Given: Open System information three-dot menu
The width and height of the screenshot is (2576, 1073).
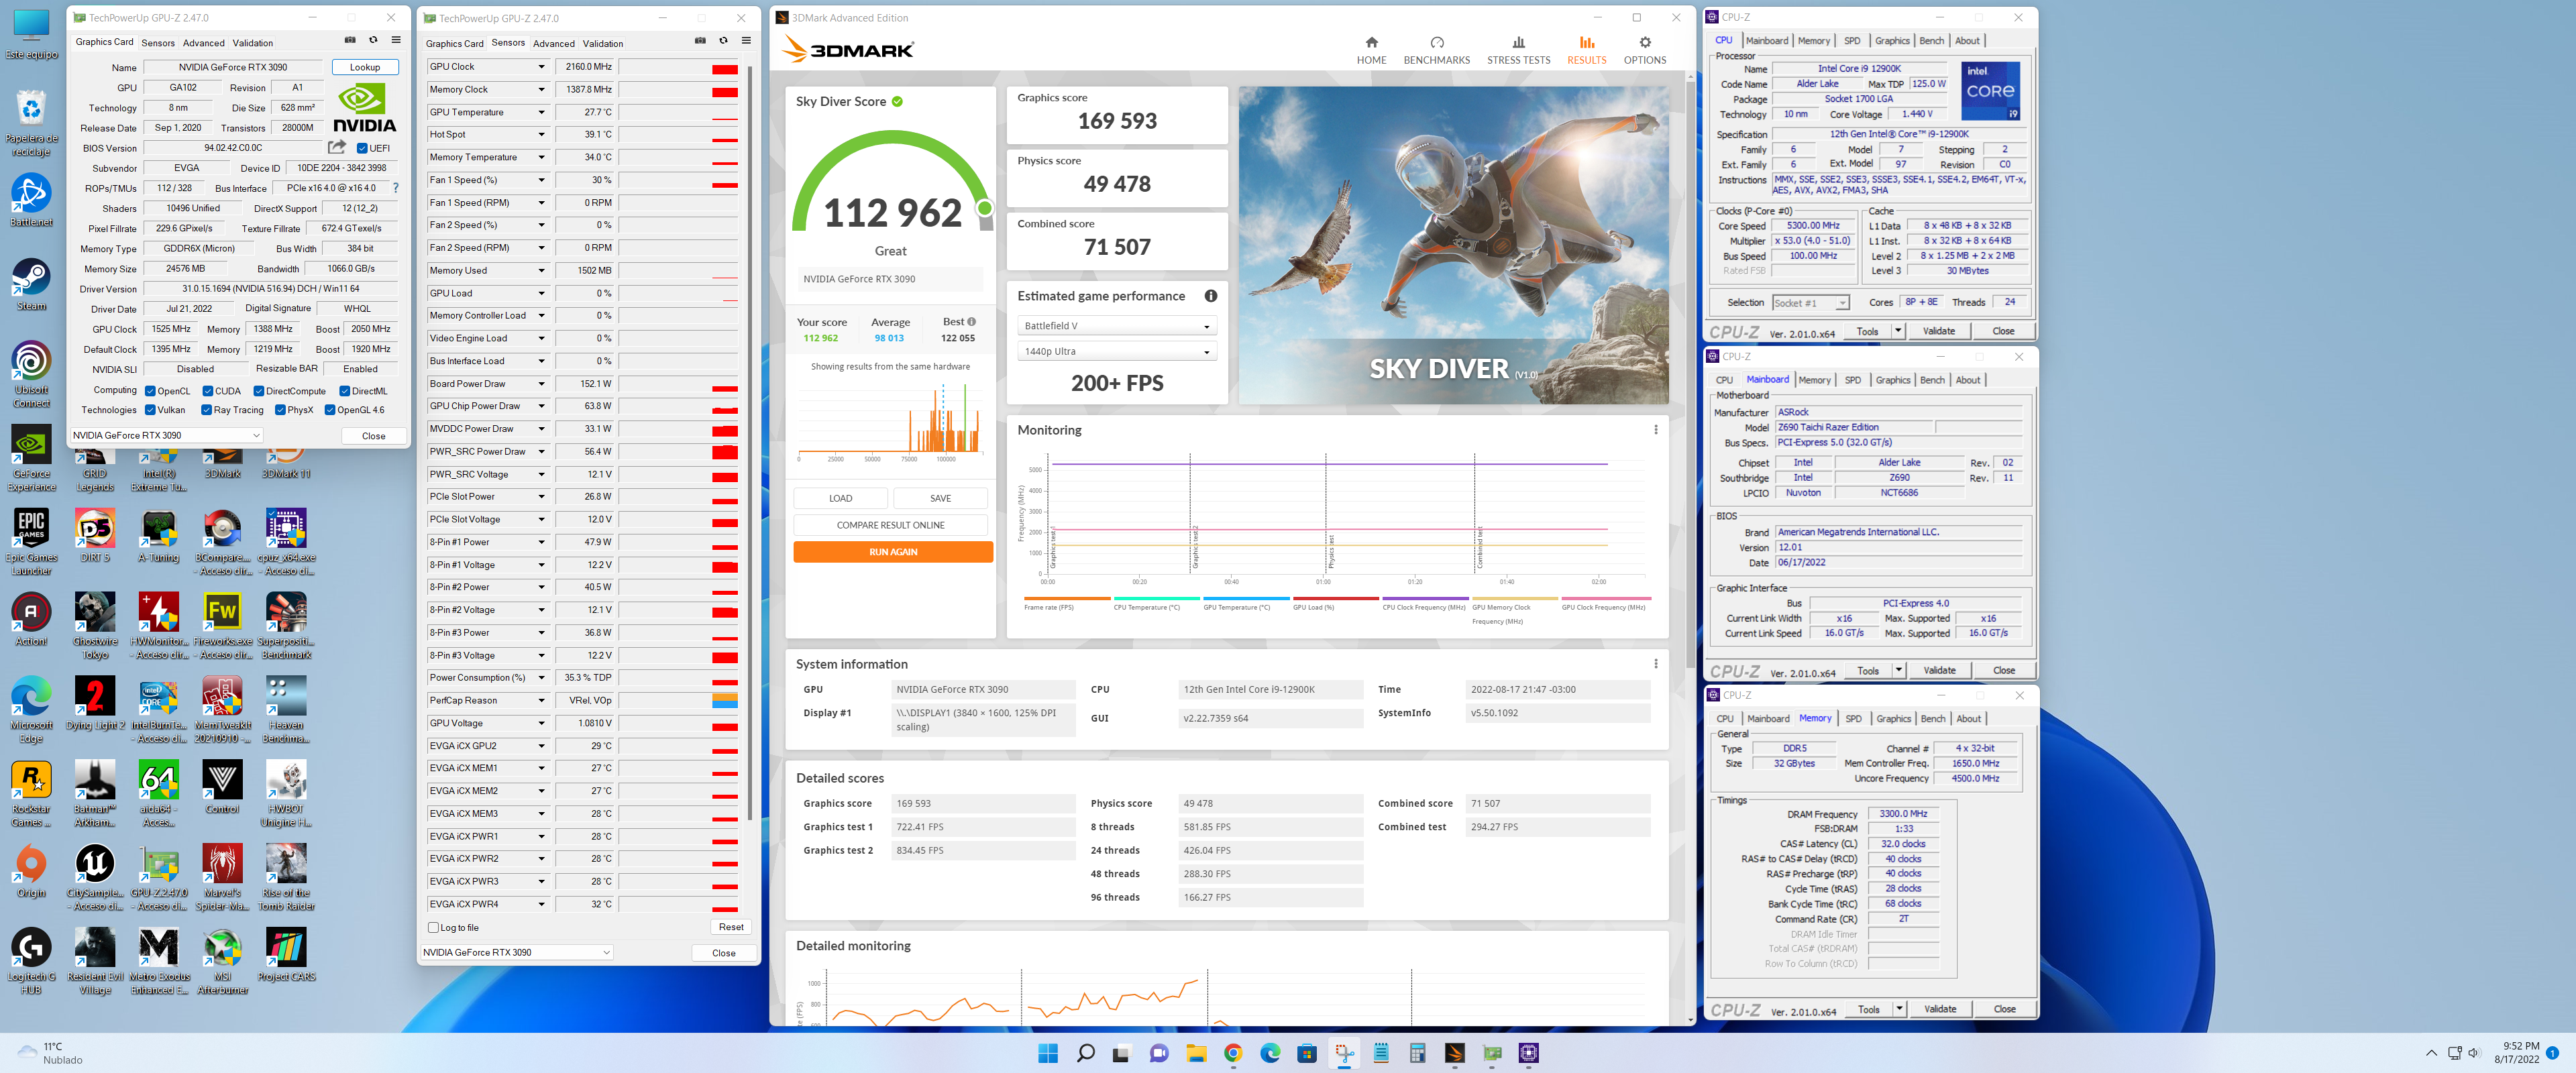Looking at the screenshot, I should tap(1655, 664).
